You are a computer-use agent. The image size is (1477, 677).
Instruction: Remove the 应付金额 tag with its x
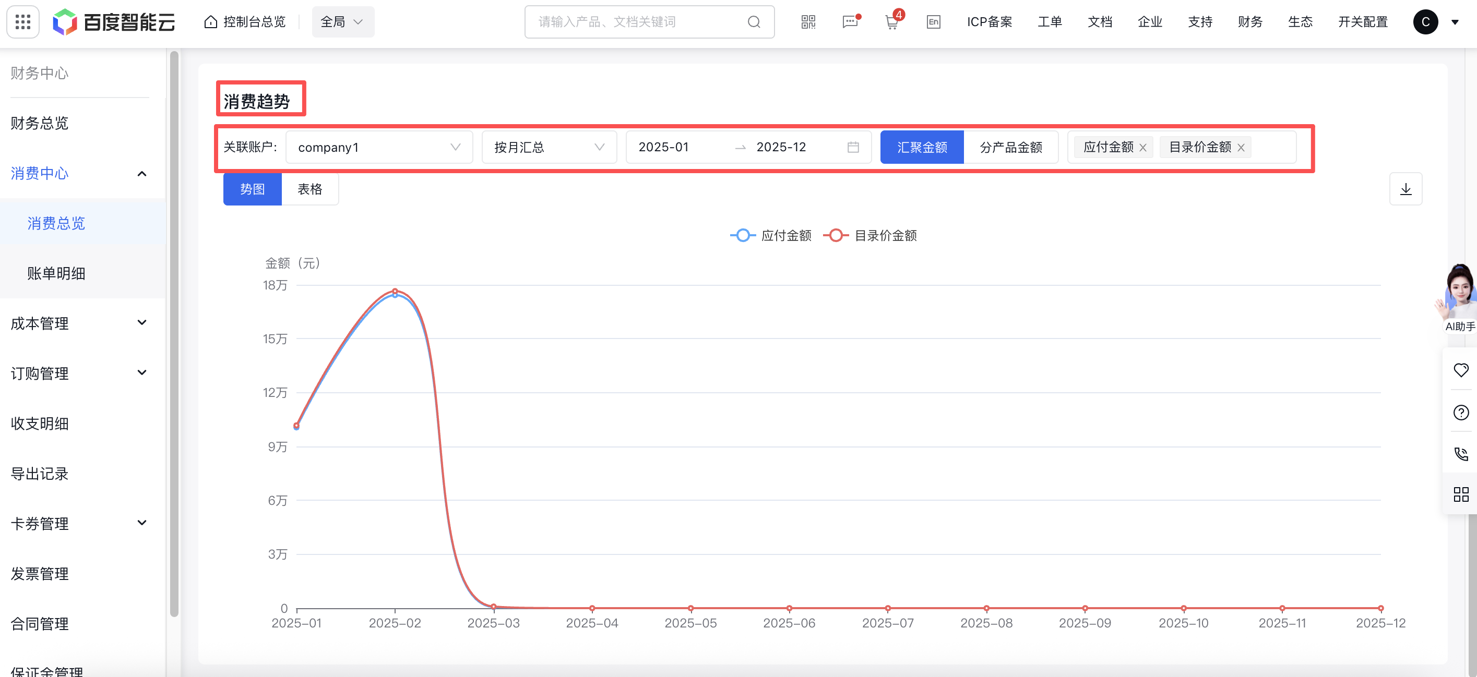1143,147
